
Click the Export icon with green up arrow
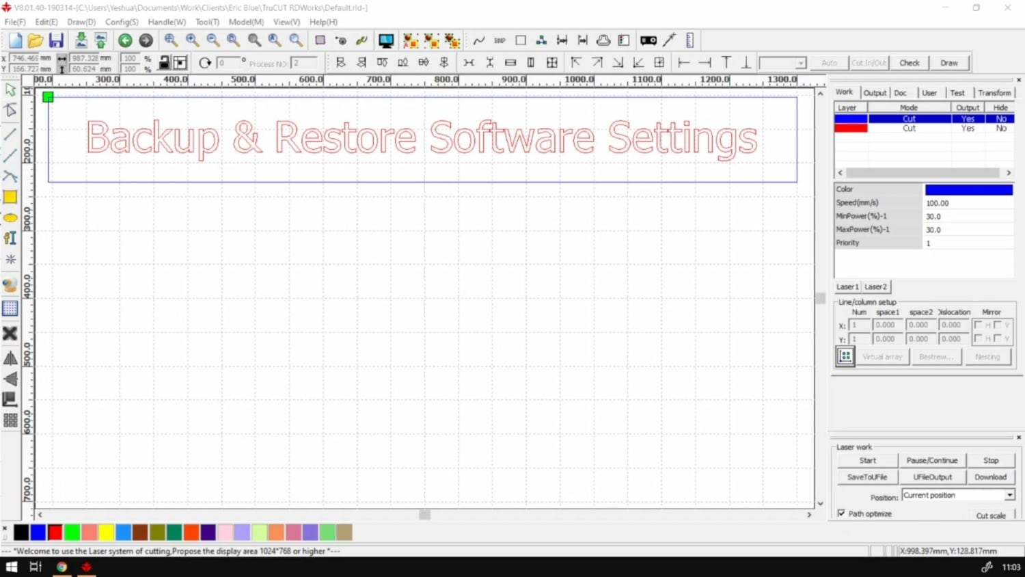(x=101, y=41)
